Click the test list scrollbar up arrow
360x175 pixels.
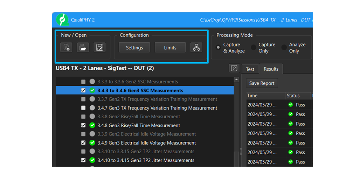coord(236,80)
